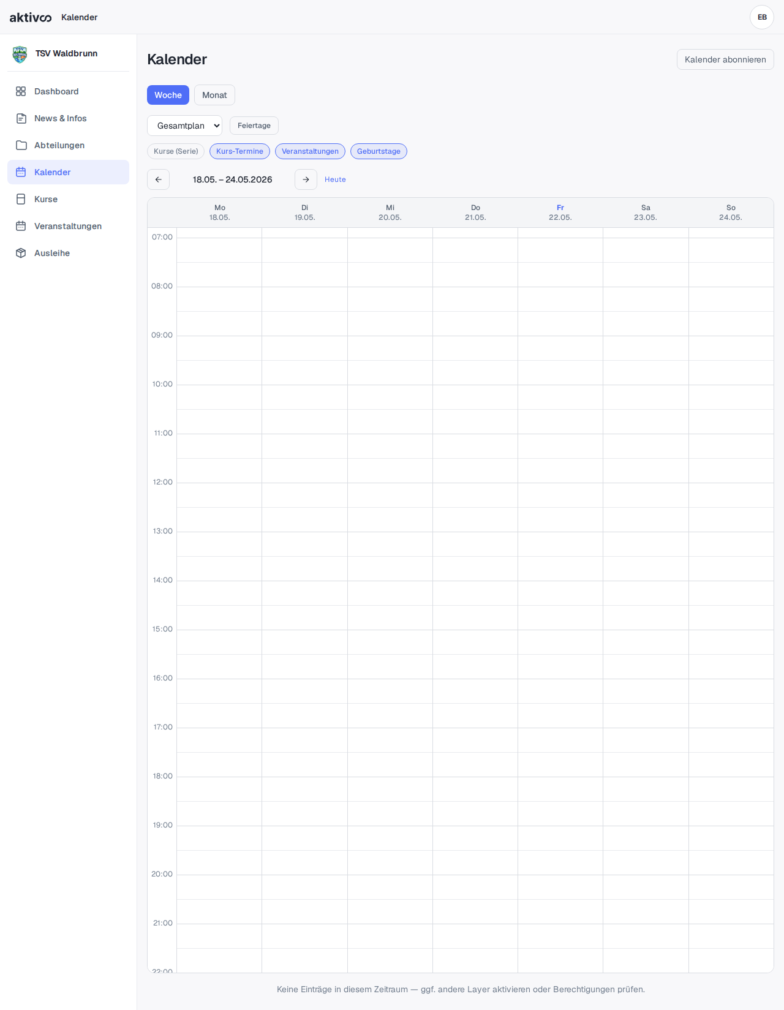The image size is (784, 1010).
Task: Click the Mo 18.05. column header
Action: point(219,213)
